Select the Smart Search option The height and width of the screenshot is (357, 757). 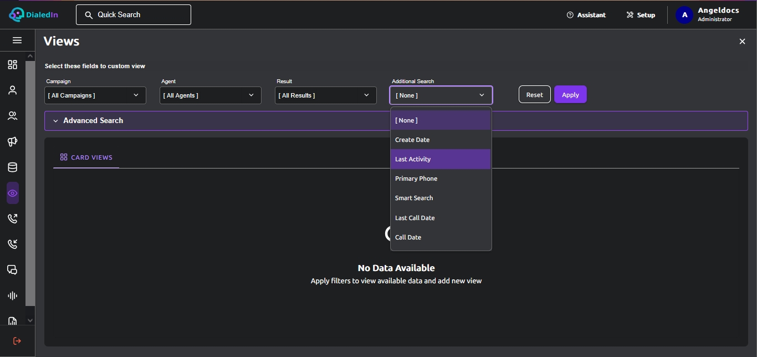tap(441, 198)
